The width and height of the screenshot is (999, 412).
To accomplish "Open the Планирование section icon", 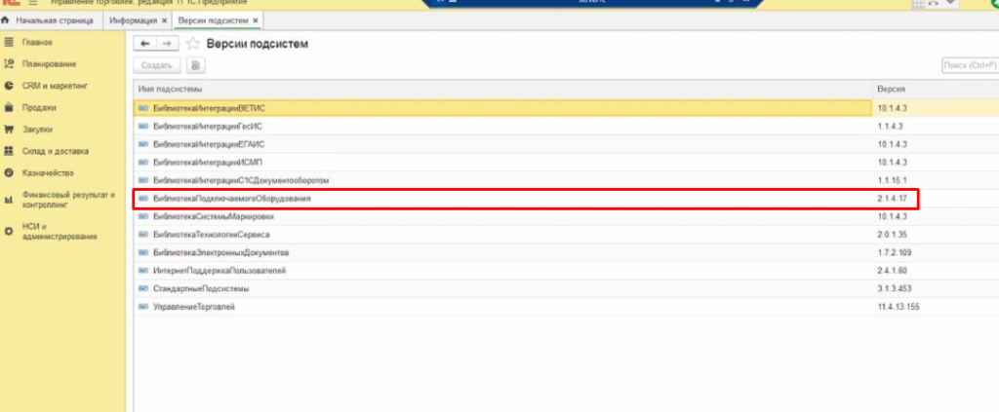I will click(x=9, y=64).
